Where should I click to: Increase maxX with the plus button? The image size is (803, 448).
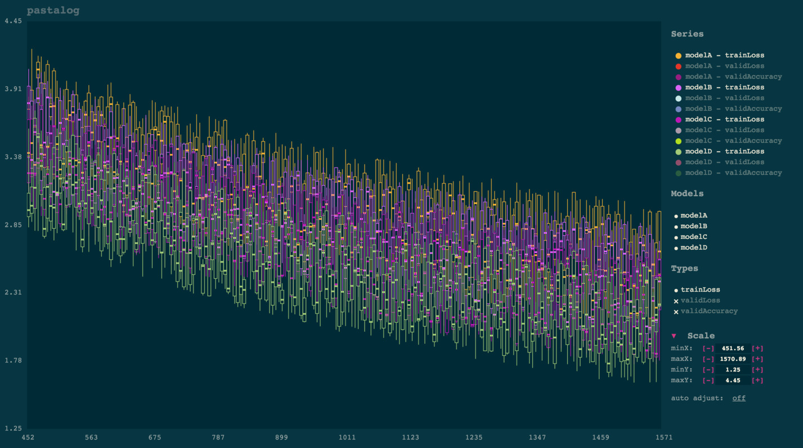[757, 359]
